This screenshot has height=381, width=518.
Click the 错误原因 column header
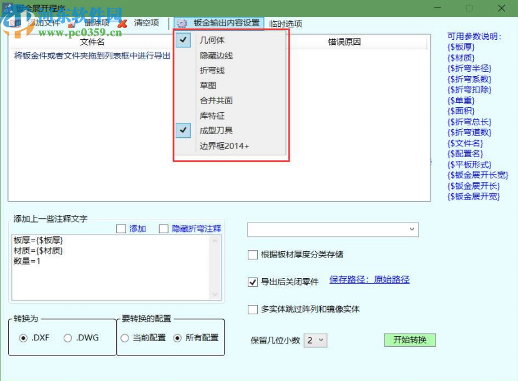click(x=344, y=42)
